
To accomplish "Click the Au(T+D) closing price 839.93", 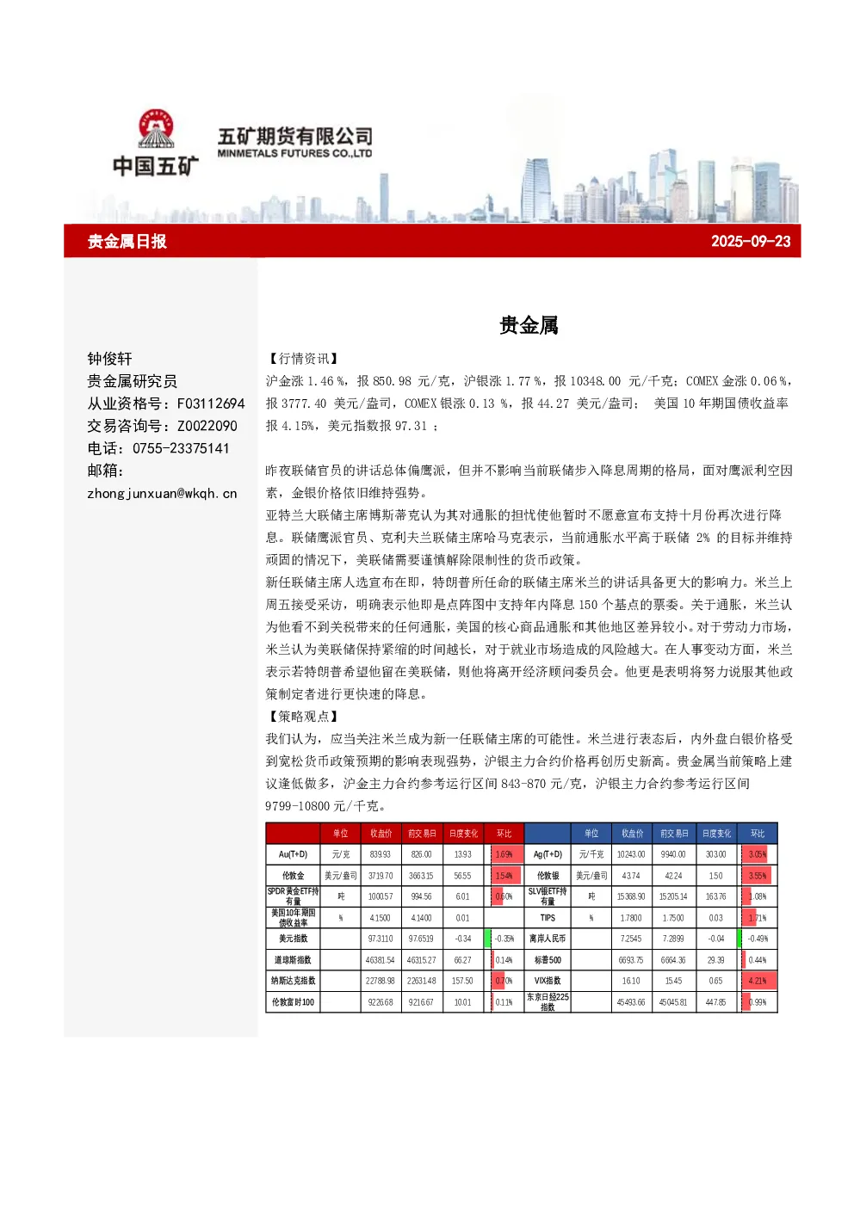I will click(381, 854).
